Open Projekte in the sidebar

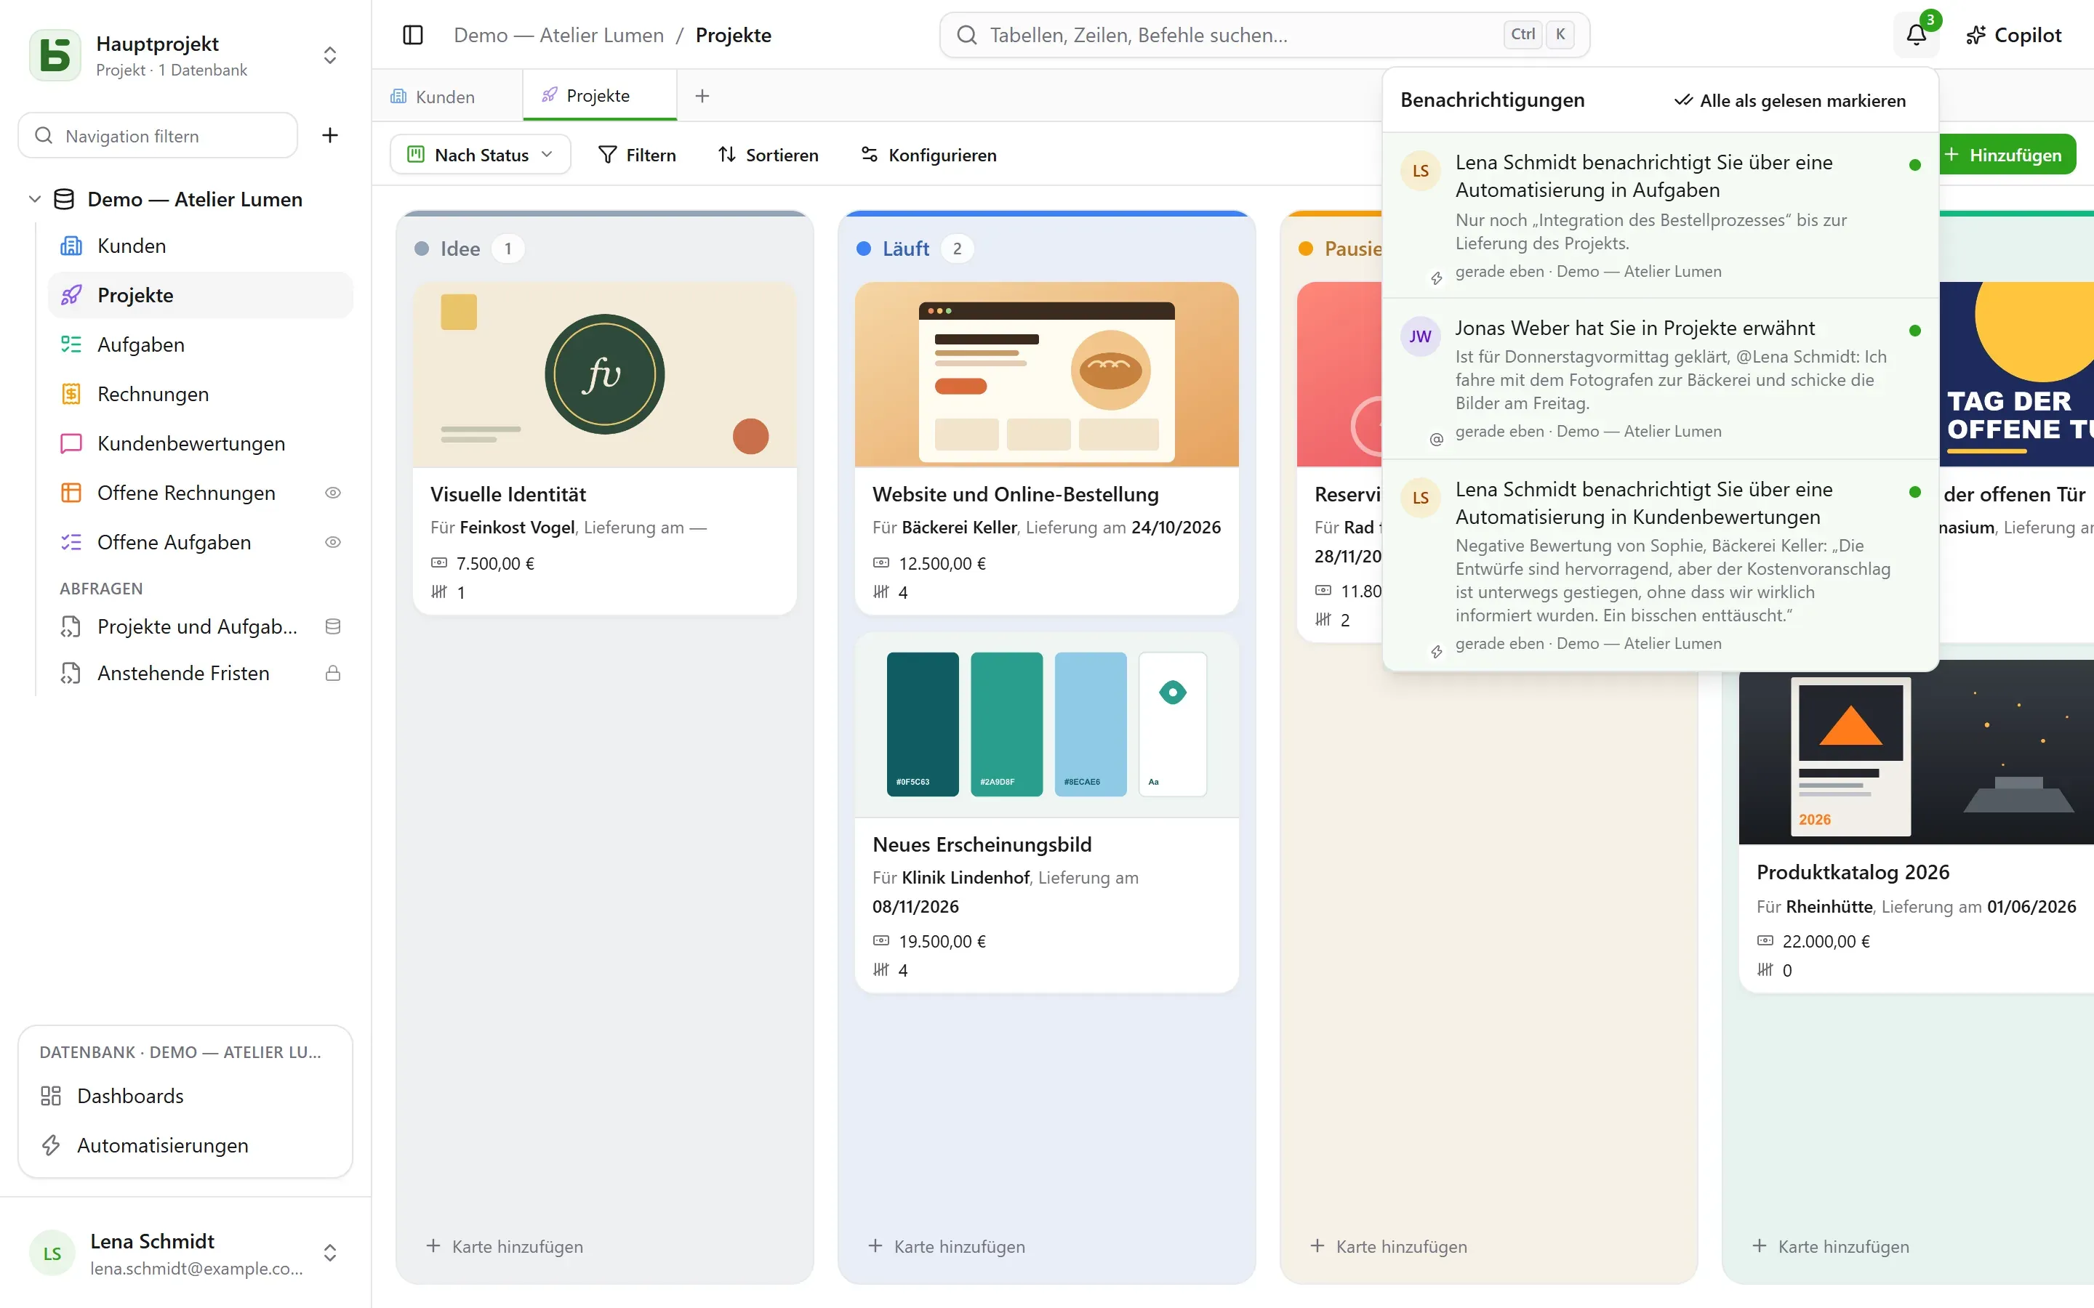(x=201, y=295)
